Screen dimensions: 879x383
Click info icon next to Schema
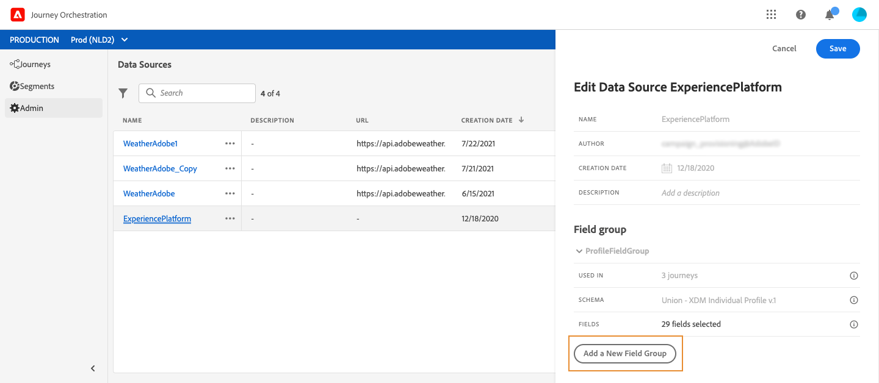coord(854,300)
